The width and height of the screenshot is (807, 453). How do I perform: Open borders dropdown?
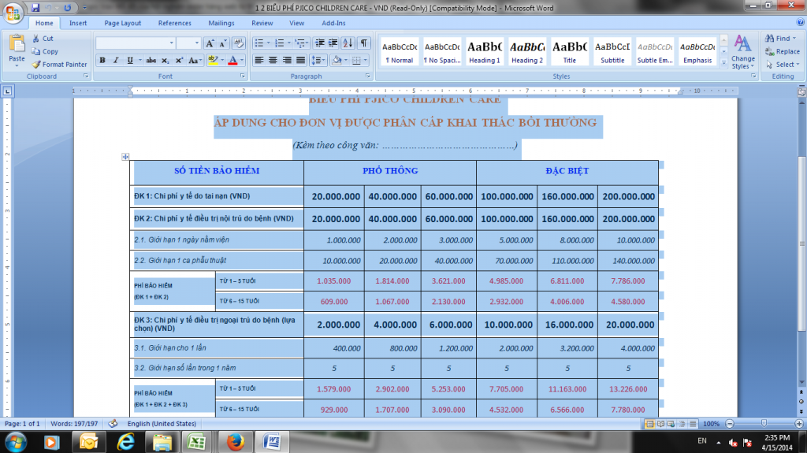click(x=366, y=60)
